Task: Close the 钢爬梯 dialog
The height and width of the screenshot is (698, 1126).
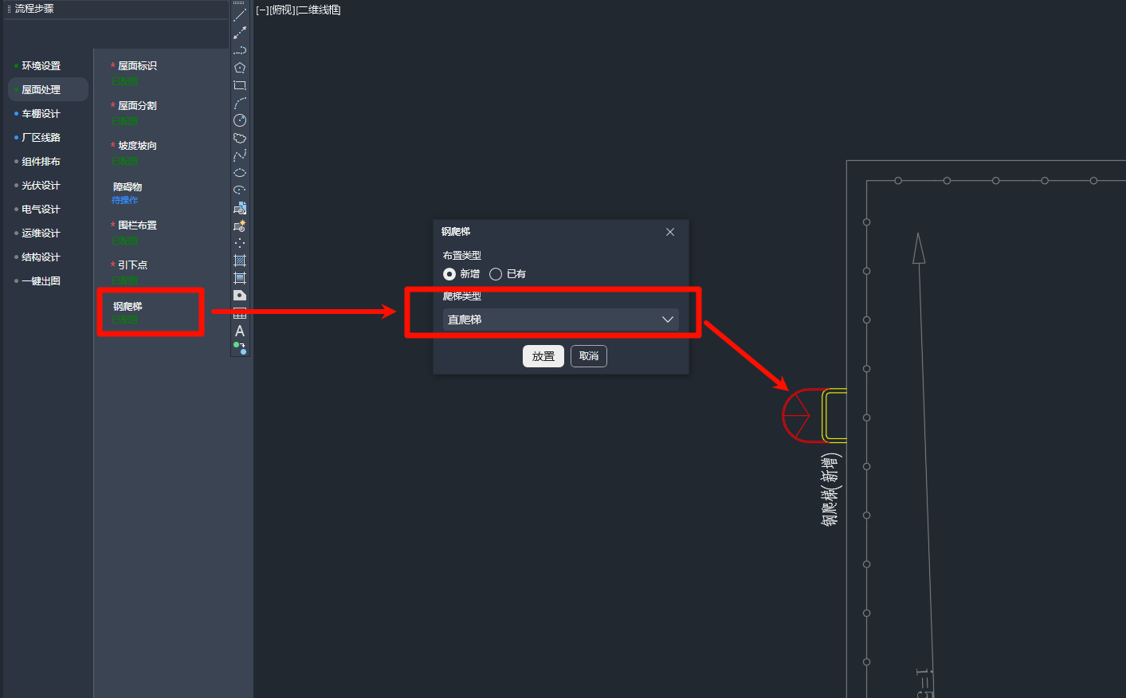Action: coord(670,232)
